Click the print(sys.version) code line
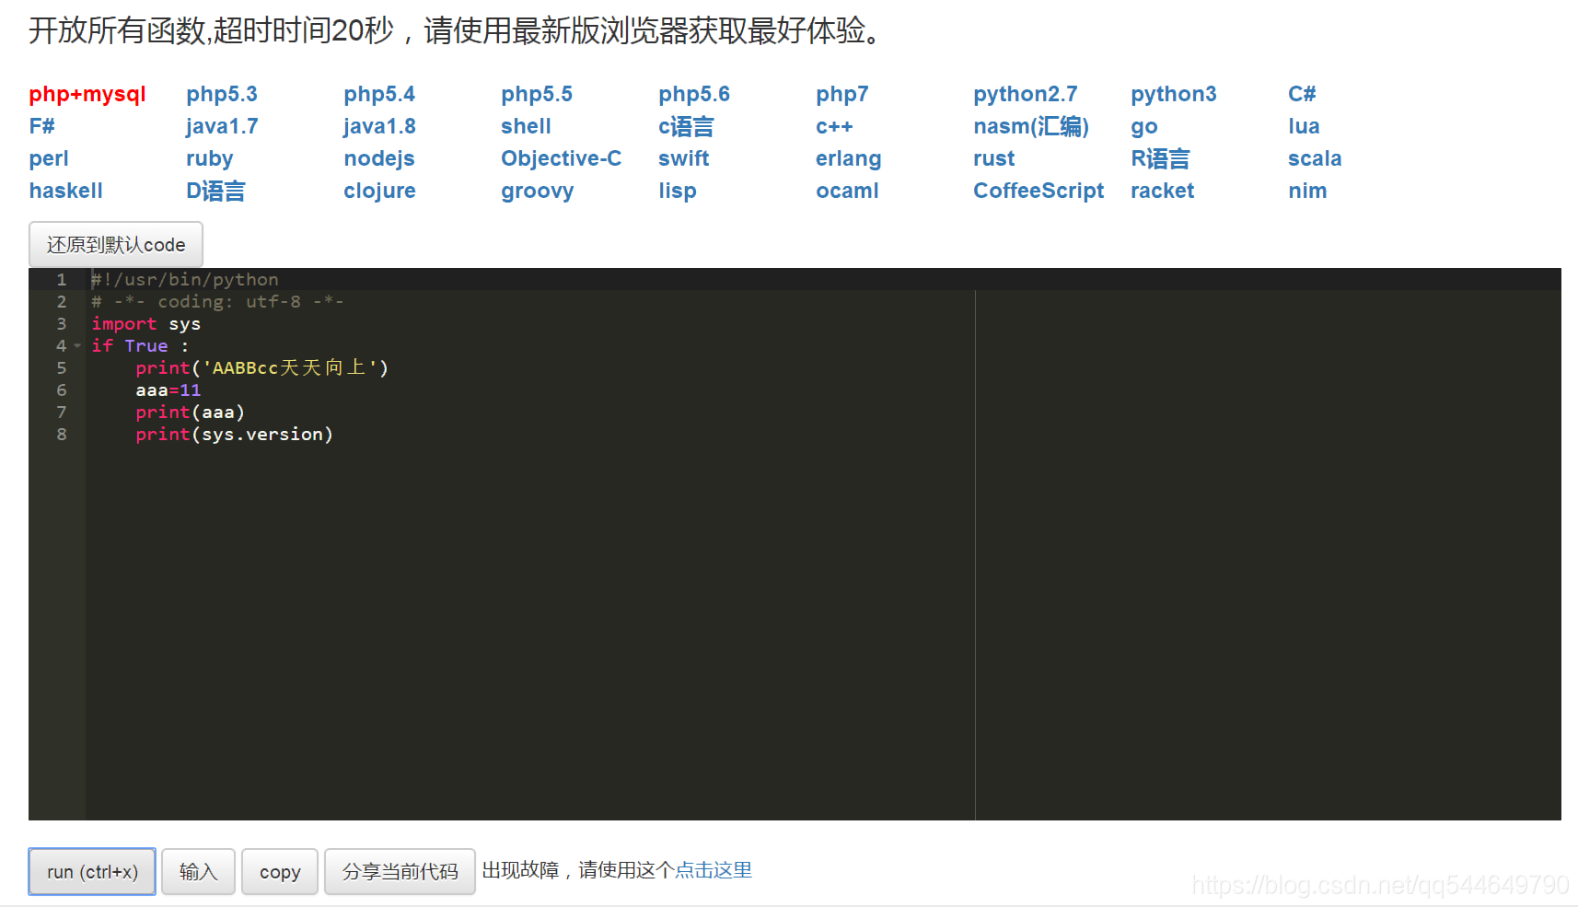Image resolution: width=1578 pixels, height=907 pixels. tap(235, 435)
